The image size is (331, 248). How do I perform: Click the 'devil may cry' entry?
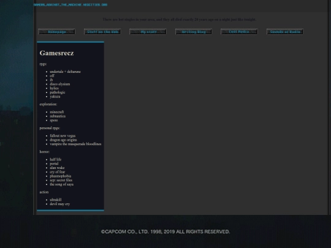point(59,204)
